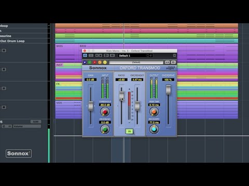Click the right Input meter peak indicator
Screen dimensions: 249x186
coord(107,78)
